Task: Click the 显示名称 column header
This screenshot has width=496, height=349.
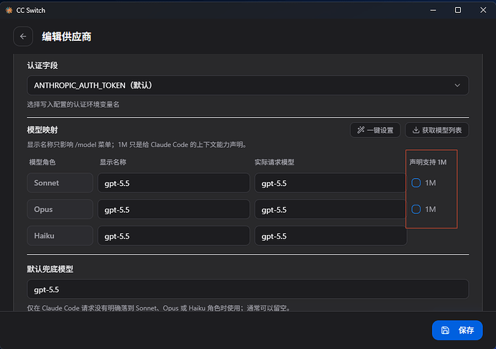Action: [113, 162]
